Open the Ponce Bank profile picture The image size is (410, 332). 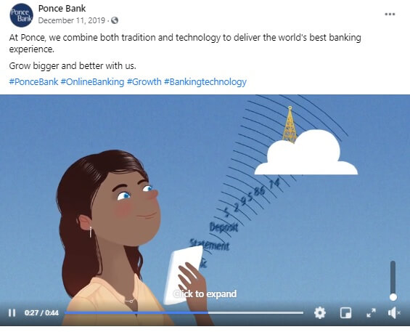[21, 15]
